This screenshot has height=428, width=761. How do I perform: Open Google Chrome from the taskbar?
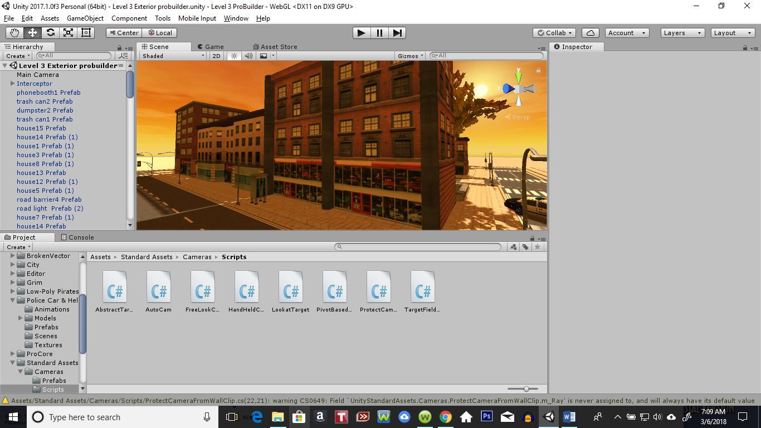(x=445, y=417)
